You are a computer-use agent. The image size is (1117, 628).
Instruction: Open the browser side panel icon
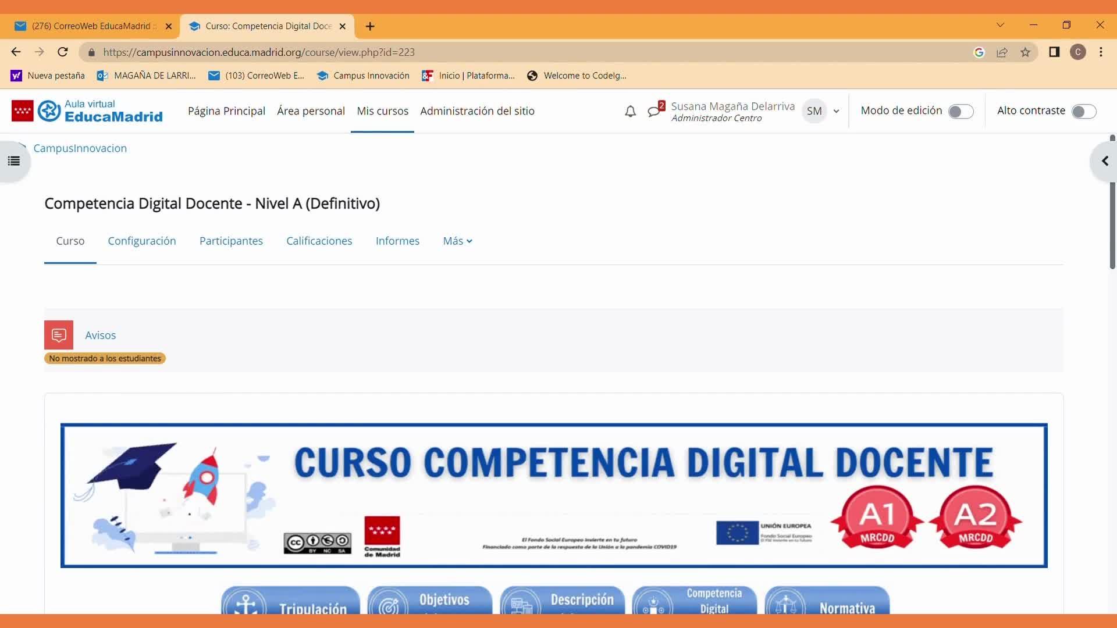[1054, 52]
